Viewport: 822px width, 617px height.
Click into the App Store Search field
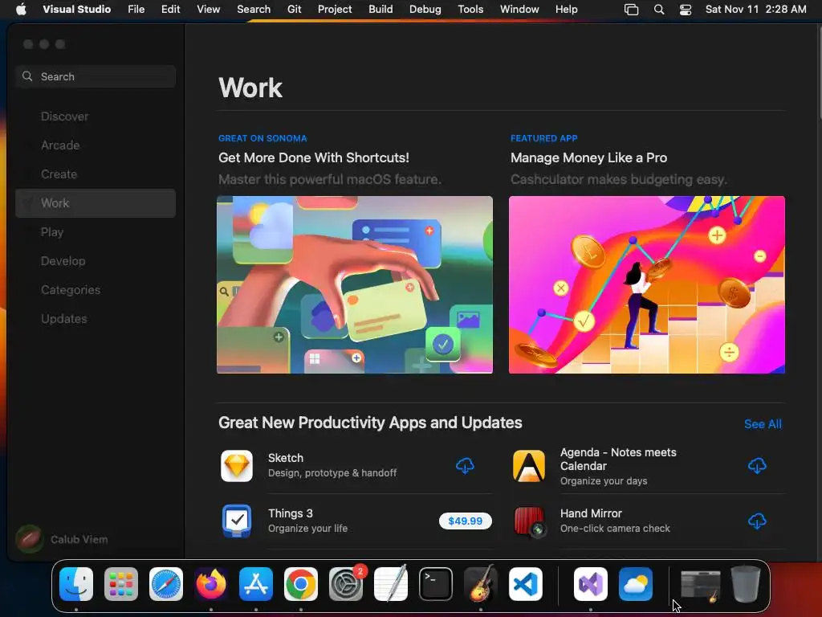pos(96,76)
